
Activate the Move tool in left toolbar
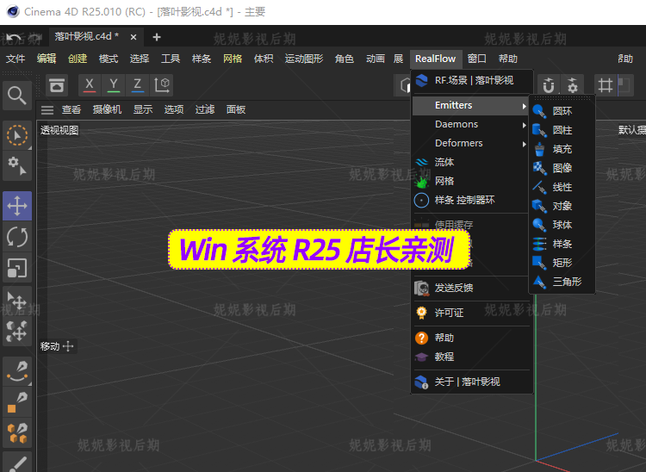17,206
